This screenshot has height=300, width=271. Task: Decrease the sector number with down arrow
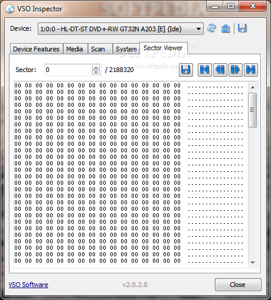pyautogui.click(x=96, y=72)
